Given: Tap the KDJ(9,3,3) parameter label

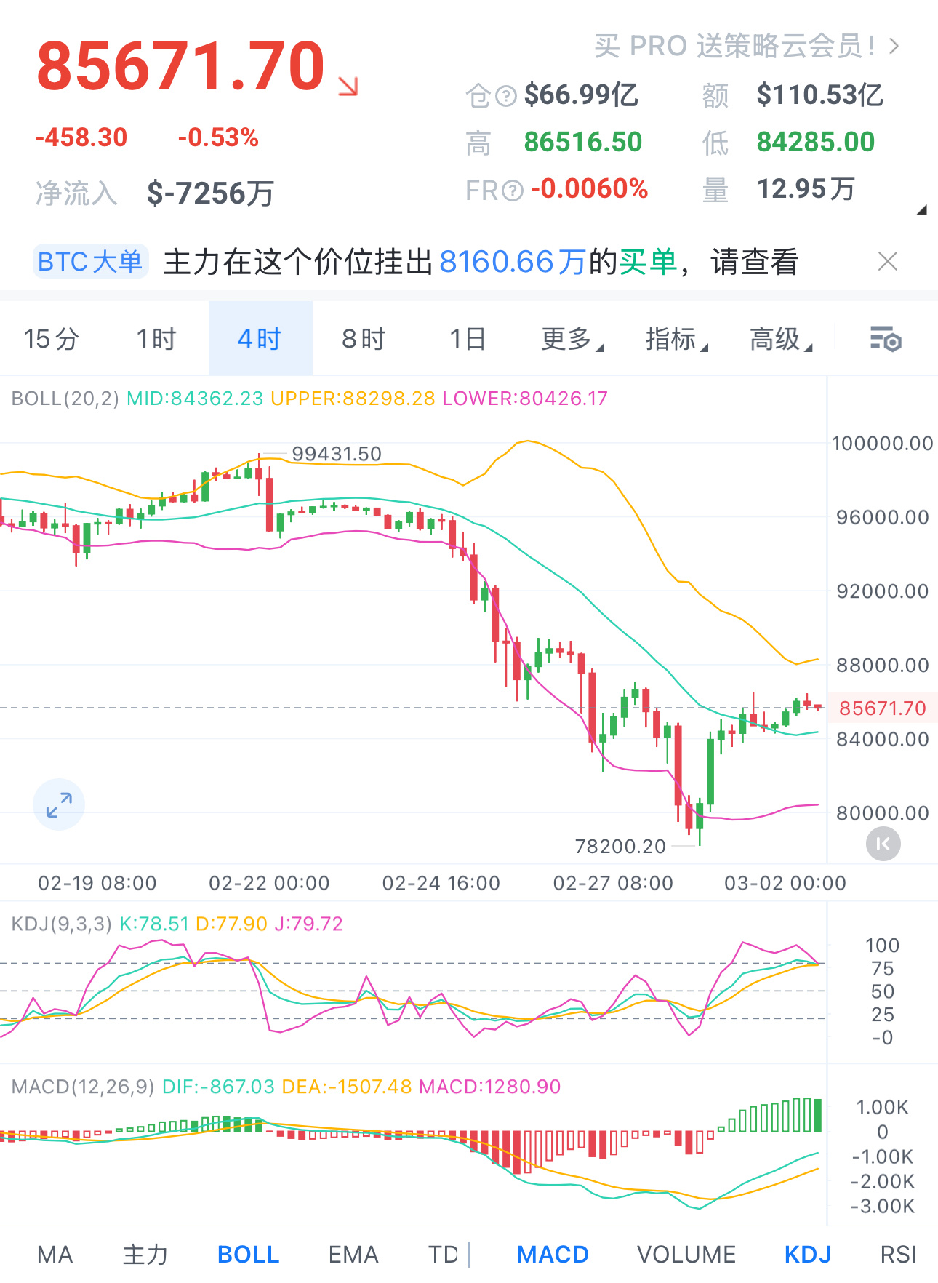Looking at the screenshot, I should pyautogui.click(x=62, y=924).
